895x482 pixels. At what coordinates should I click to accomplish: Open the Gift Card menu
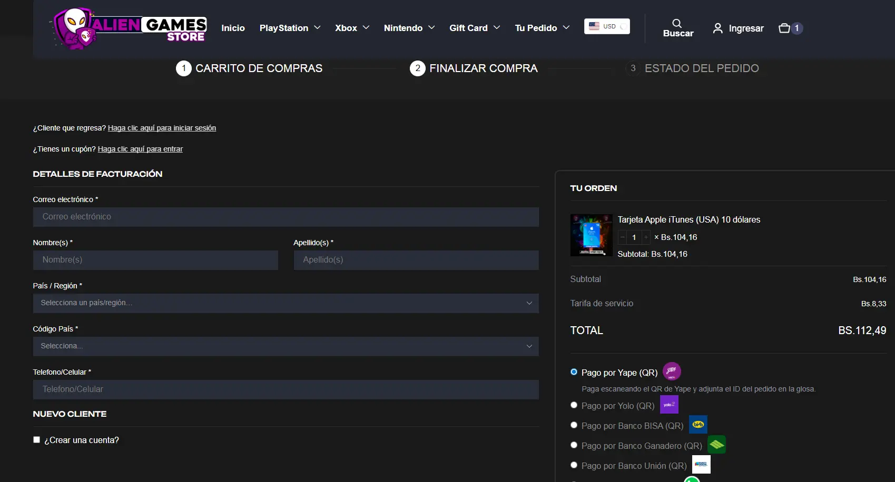click(x=475, y=28)
